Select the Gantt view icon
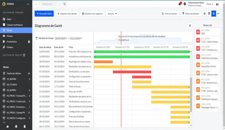This screenshot has width=225, height=130. (214, 14)
